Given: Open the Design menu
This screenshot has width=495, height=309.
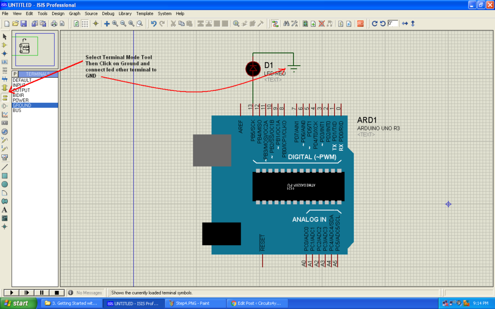Looking at the screenshot, I should point(58,14).
